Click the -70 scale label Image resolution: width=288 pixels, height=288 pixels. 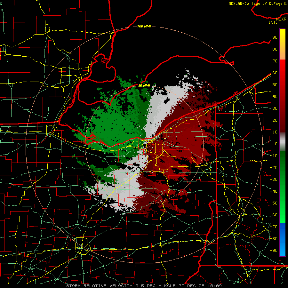point(274,227)
